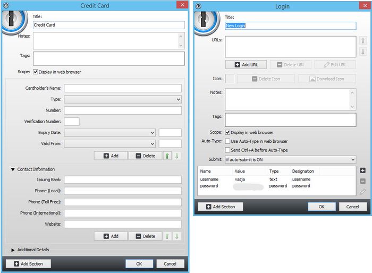This screenshot has width=372, height=273.
Task: Click the pencil edit icon beside fields table
Action: click(362, 192)
